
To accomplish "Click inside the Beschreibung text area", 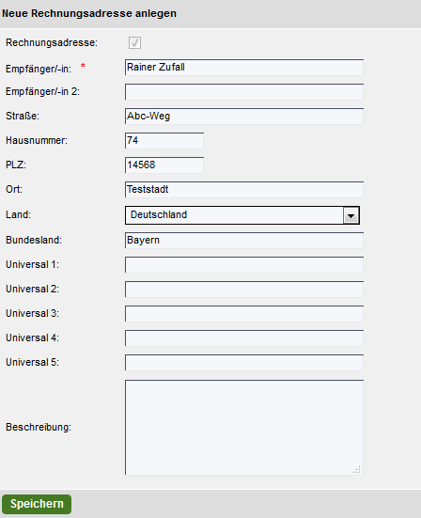I will point(244,428).
